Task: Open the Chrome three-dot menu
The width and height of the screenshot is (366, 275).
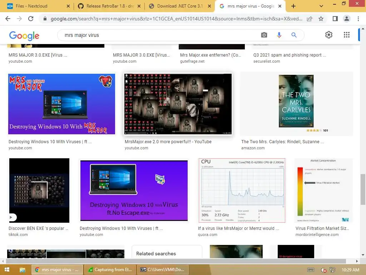Action: [x=358, y=19]
